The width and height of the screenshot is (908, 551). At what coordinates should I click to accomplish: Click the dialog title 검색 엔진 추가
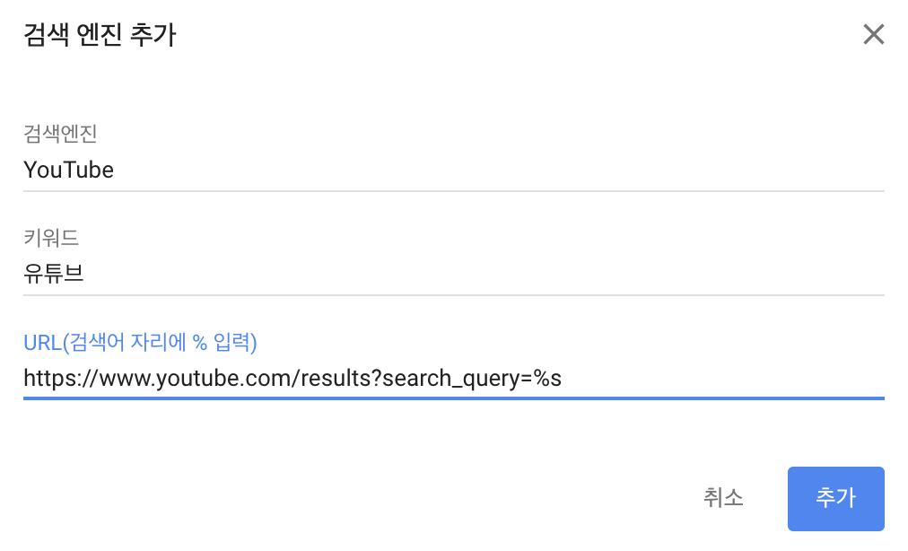click(100, 35)
